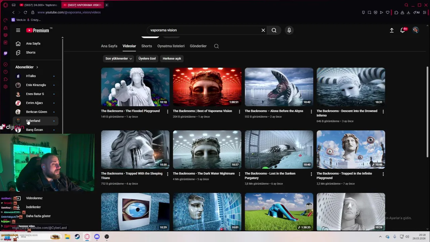430x242 pixels.
Task: Open a new tab with plus
Action: (x=106, y=5)
